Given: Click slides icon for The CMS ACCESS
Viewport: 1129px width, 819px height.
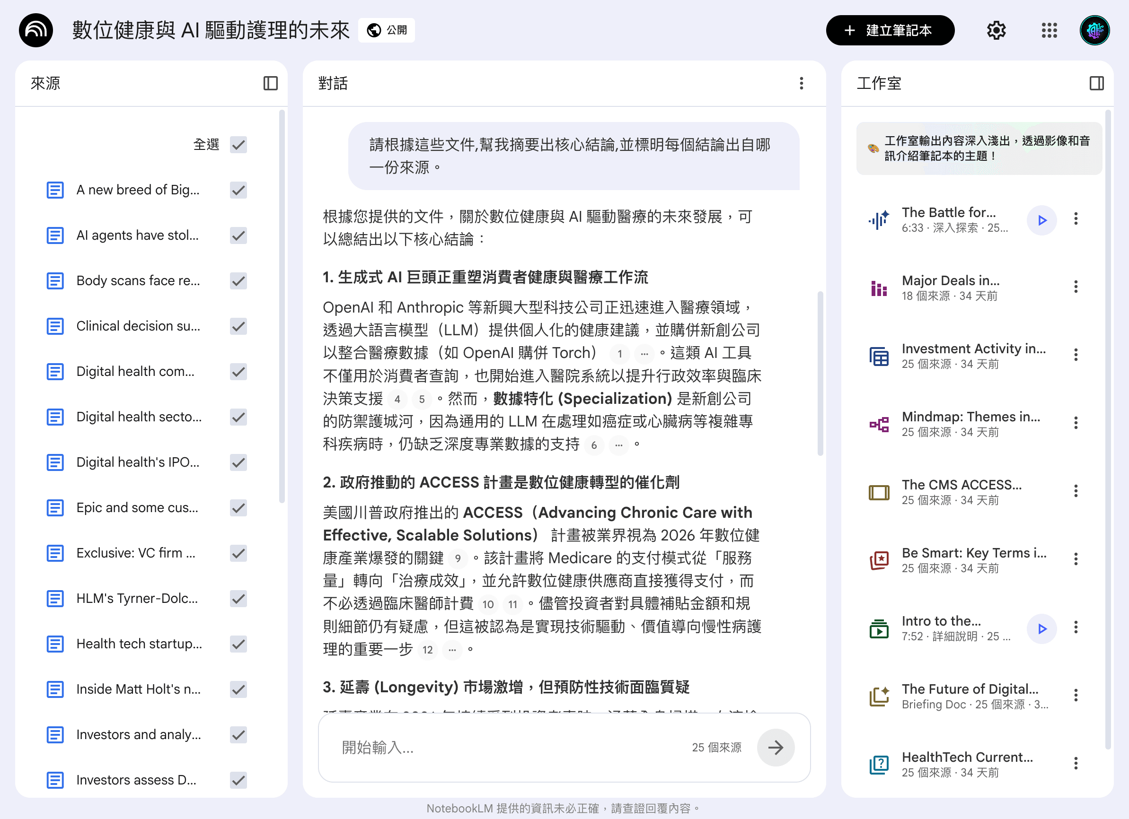Looking at the screenshot, I should pyautogui.click(x=879, y=492).
